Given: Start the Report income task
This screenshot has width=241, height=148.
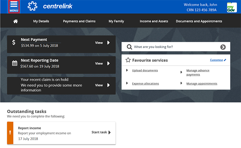Looking at the screenshot, I should 99,132.
